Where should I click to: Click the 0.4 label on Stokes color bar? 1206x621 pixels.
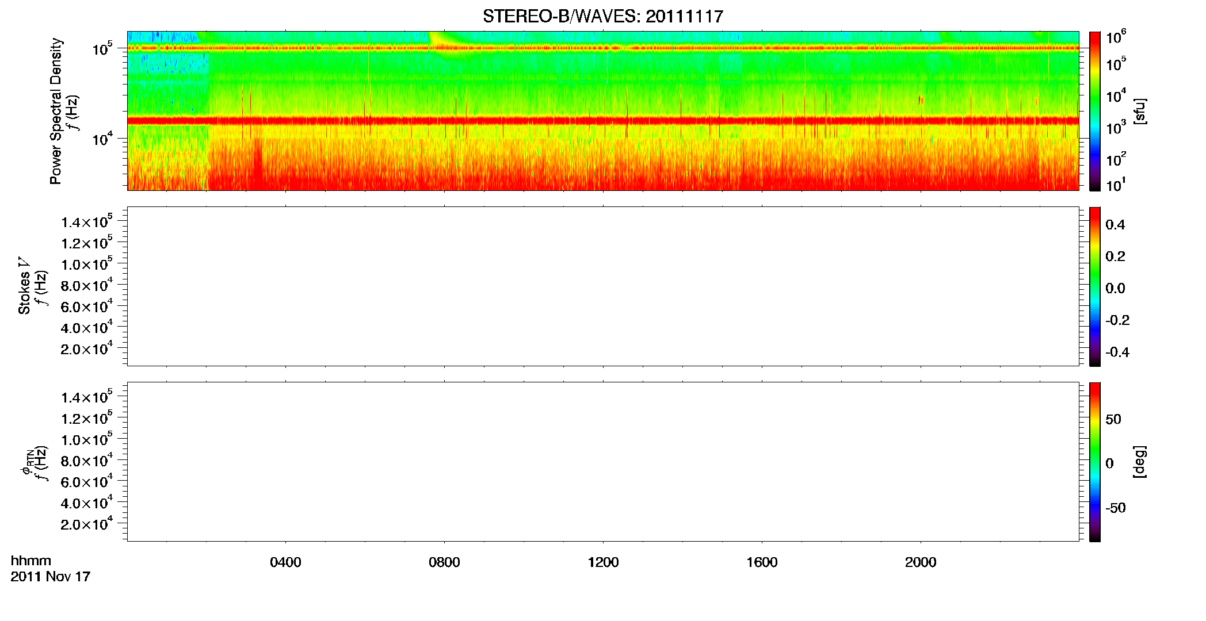[x=1115, y=225]
